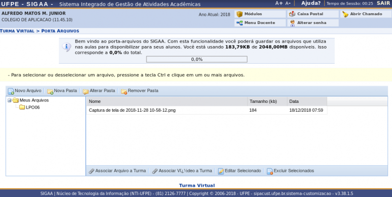This screenshot has width=392, height=197.
Task: Click Novo Arquivo label
Action: 28,91
